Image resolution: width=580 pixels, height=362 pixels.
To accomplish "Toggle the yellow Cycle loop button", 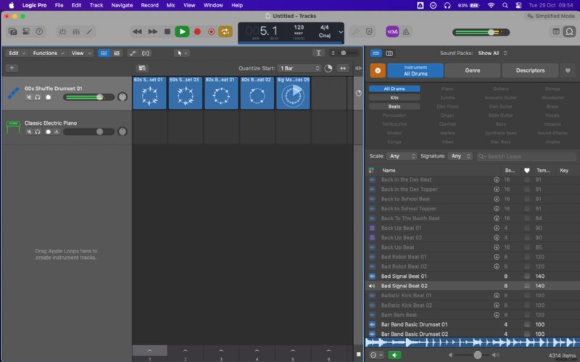I will tap(225, 32).
